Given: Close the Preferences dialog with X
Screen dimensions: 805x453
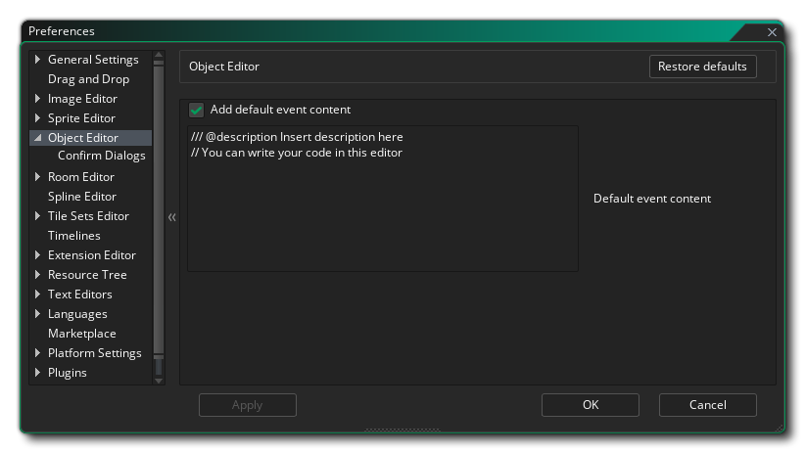Looking at the screenshot, I should click(772, 32).
